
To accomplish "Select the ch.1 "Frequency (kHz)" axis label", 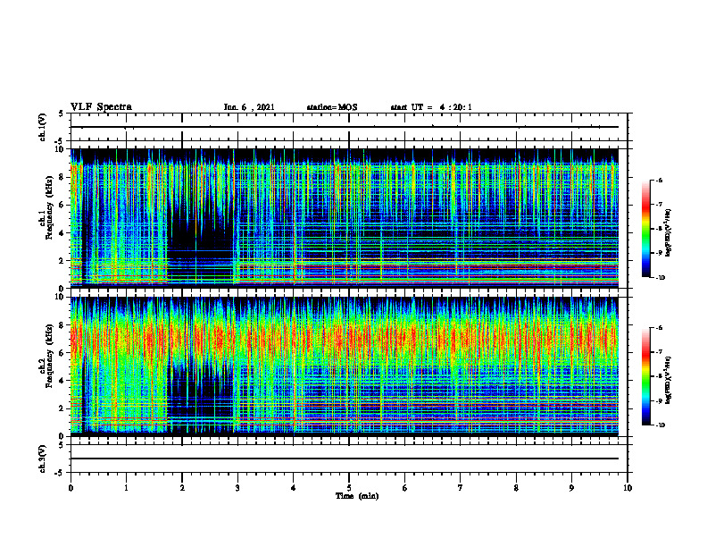I will pyautogui.click(x=49, y=207).
